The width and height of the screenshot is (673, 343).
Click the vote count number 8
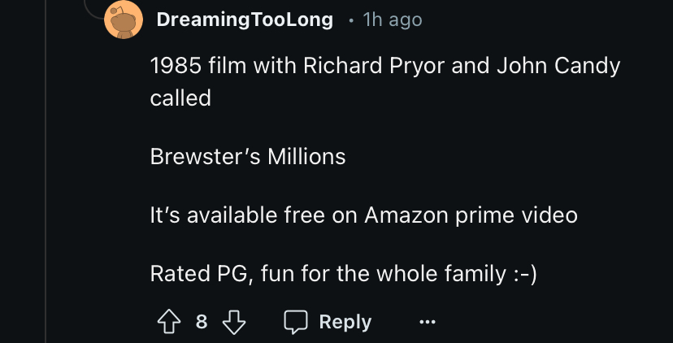tap(202, 322)
